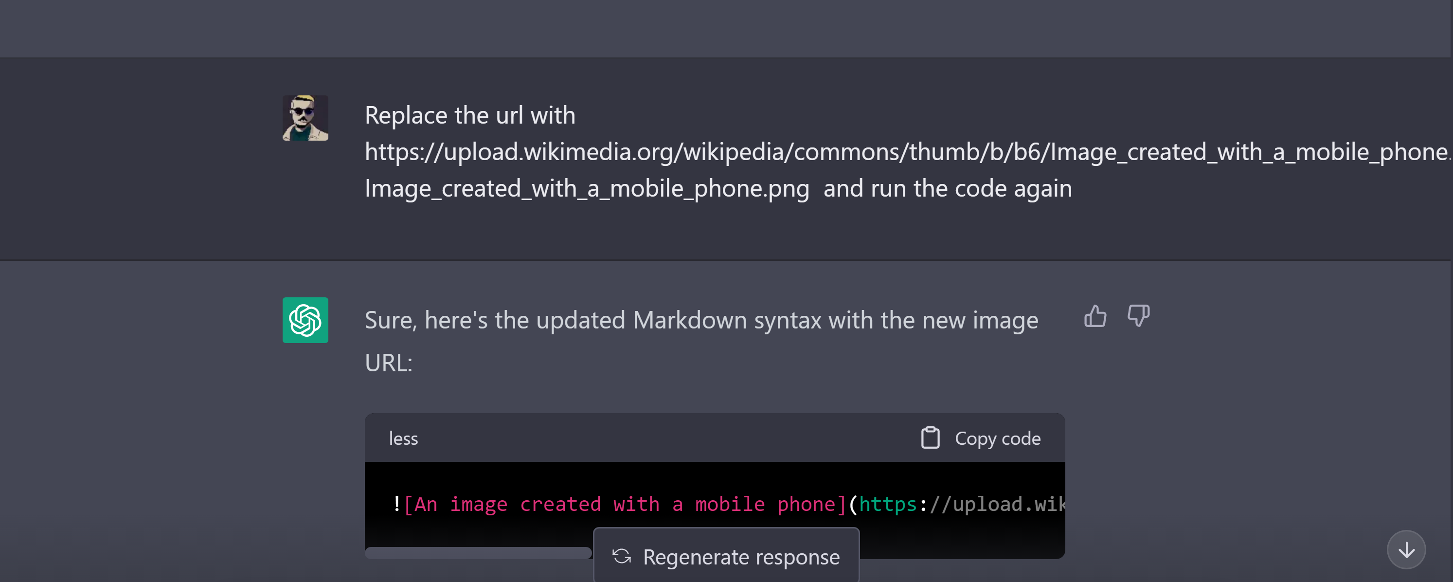The width and height of the screenshot is (1453, 582).
Task: Click the 'Replace the url with' text
Action: [x=470, y=115]
